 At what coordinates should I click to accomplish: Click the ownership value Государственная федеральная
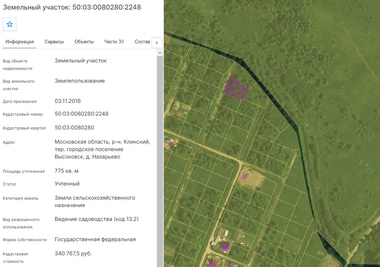95,239
